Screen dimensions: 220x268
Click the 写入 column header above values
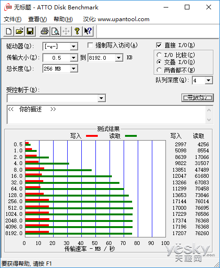pyautogui.click(x=176, y=136)
